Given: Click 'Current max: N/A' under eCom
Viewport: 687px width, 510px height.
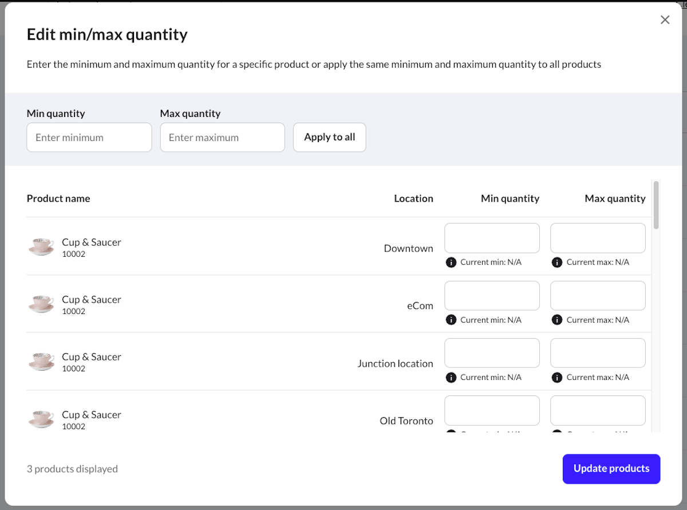Looking at the screenshot, I should click(598, 320).
